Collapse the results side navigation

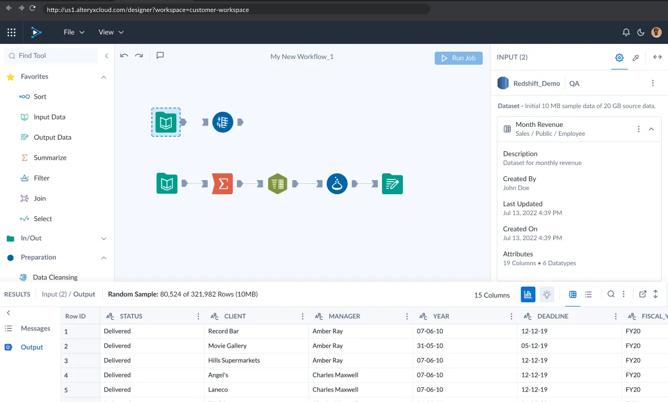8,313
